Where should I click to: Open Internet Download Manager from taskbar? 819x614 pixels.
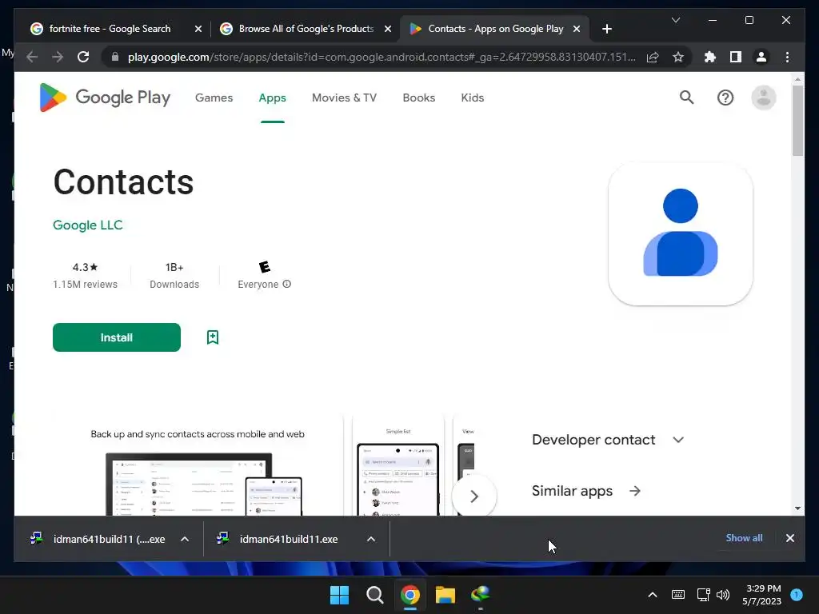click(x=480, y=595)
